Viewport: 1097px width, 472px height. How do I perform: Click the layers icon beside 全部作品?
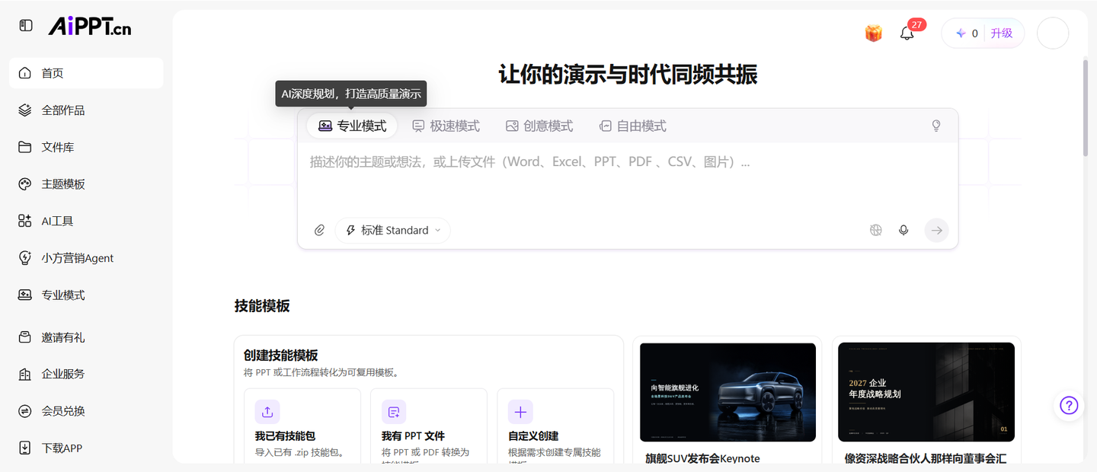(x=25, y=110)
